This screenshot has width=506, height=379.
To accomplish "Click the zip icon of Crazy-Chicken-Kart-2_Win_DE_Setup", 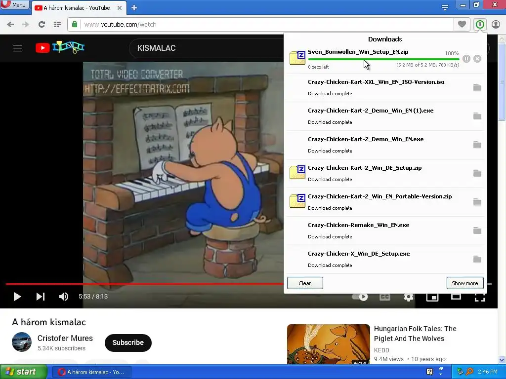I will click(297, 172).
